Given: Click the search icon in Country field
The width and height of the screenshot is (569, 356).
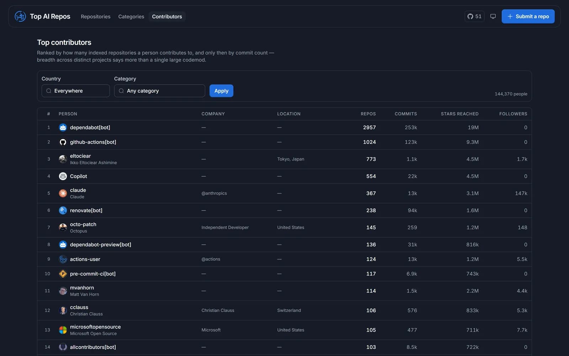Looking at the screenshot, I should pyautogui.click(x=49, y=91).
